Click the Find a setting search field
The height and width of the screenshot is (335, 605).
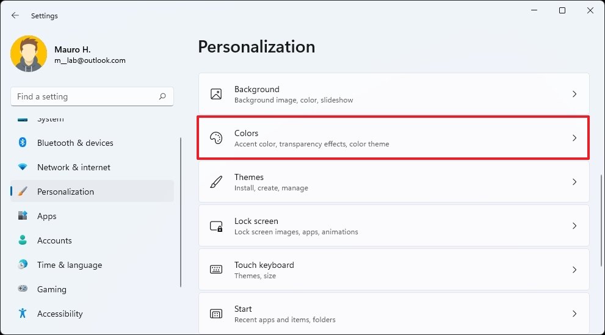pos(92,96)
